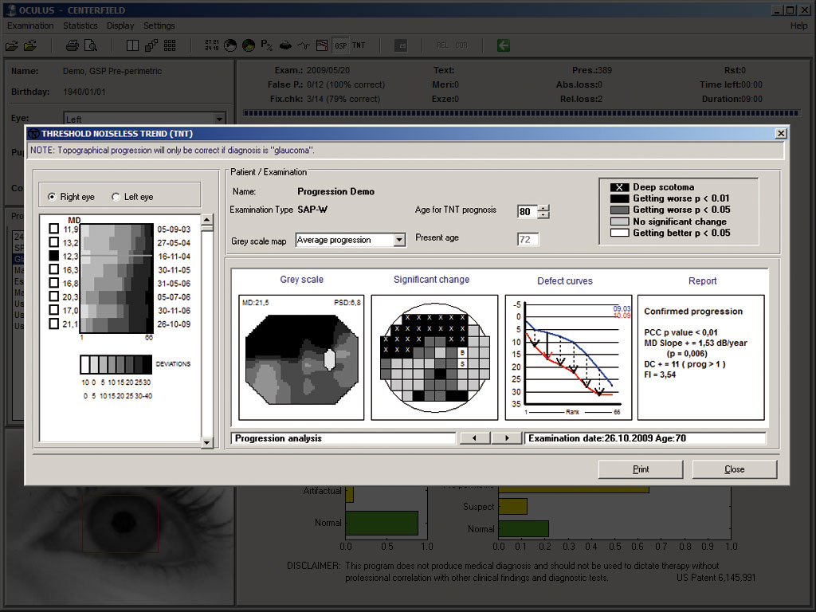Click the examination list scrollbar down arrow
This screenshot has height=612, width=816.
[207, 443]
